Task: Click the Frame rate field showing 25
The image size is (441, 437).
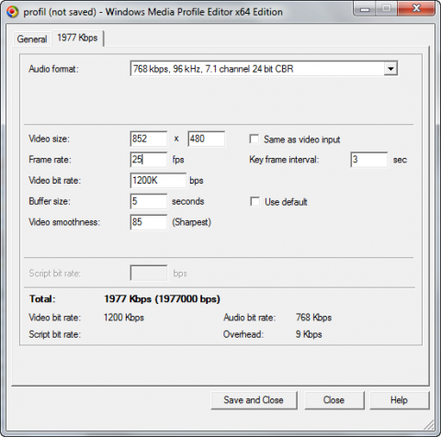Action: tap(149, 160)
